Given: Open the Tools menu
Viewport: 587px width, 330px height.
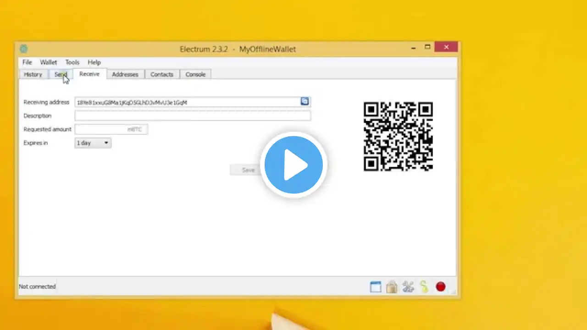Looking at the screenshot, I should click(x=72, y=62).
